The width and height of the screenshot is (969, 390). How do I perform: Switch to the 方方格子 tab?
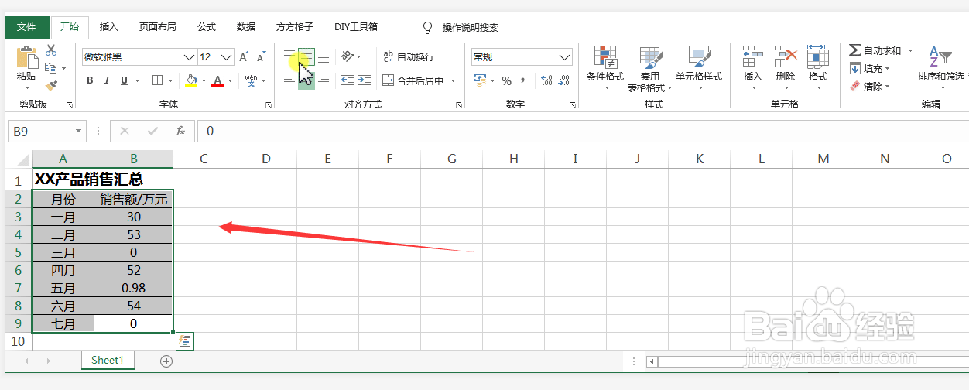295,27
